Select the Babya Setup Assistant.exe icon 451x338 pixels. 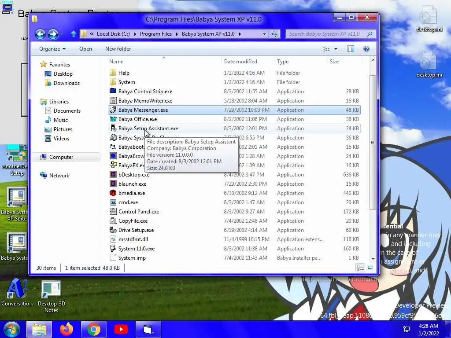pyautogui.click(x=113, y=128)
